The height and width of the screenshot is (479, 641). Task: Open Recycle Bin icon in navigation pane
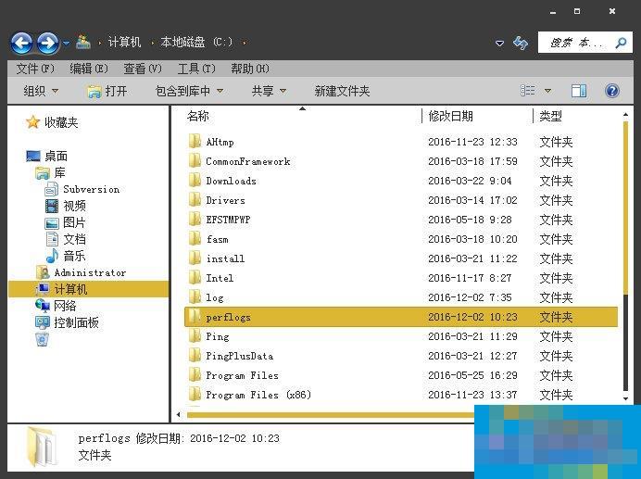coord(42,340)
